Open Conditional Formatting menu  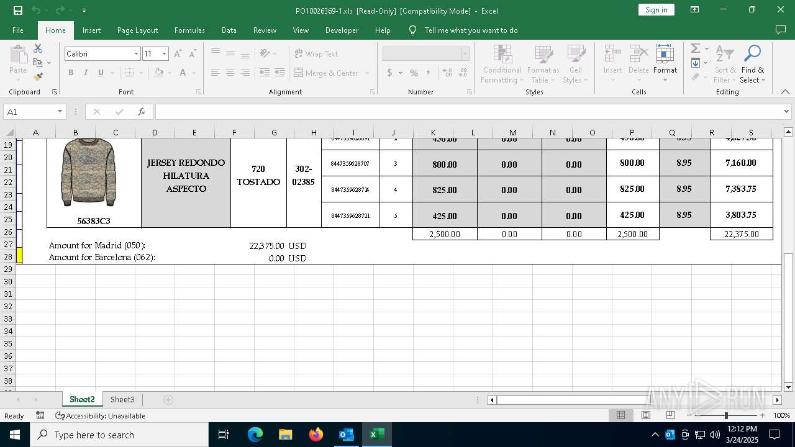(502, 65)
